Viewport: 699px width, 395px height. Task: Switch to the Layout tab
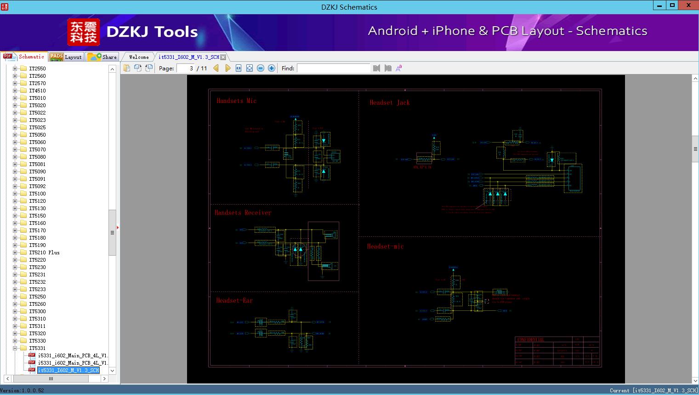(x=66, y=57)
